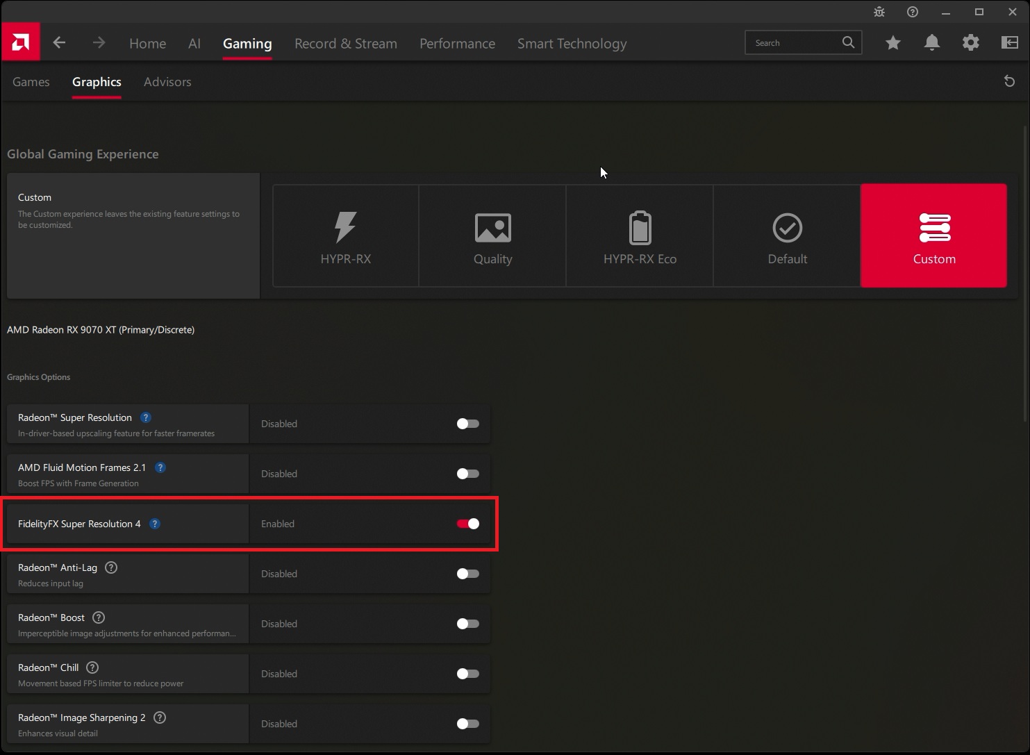Viewport: 1030px width, 755px height.
Task: Minimize the window
Action: tap(946, 12)
